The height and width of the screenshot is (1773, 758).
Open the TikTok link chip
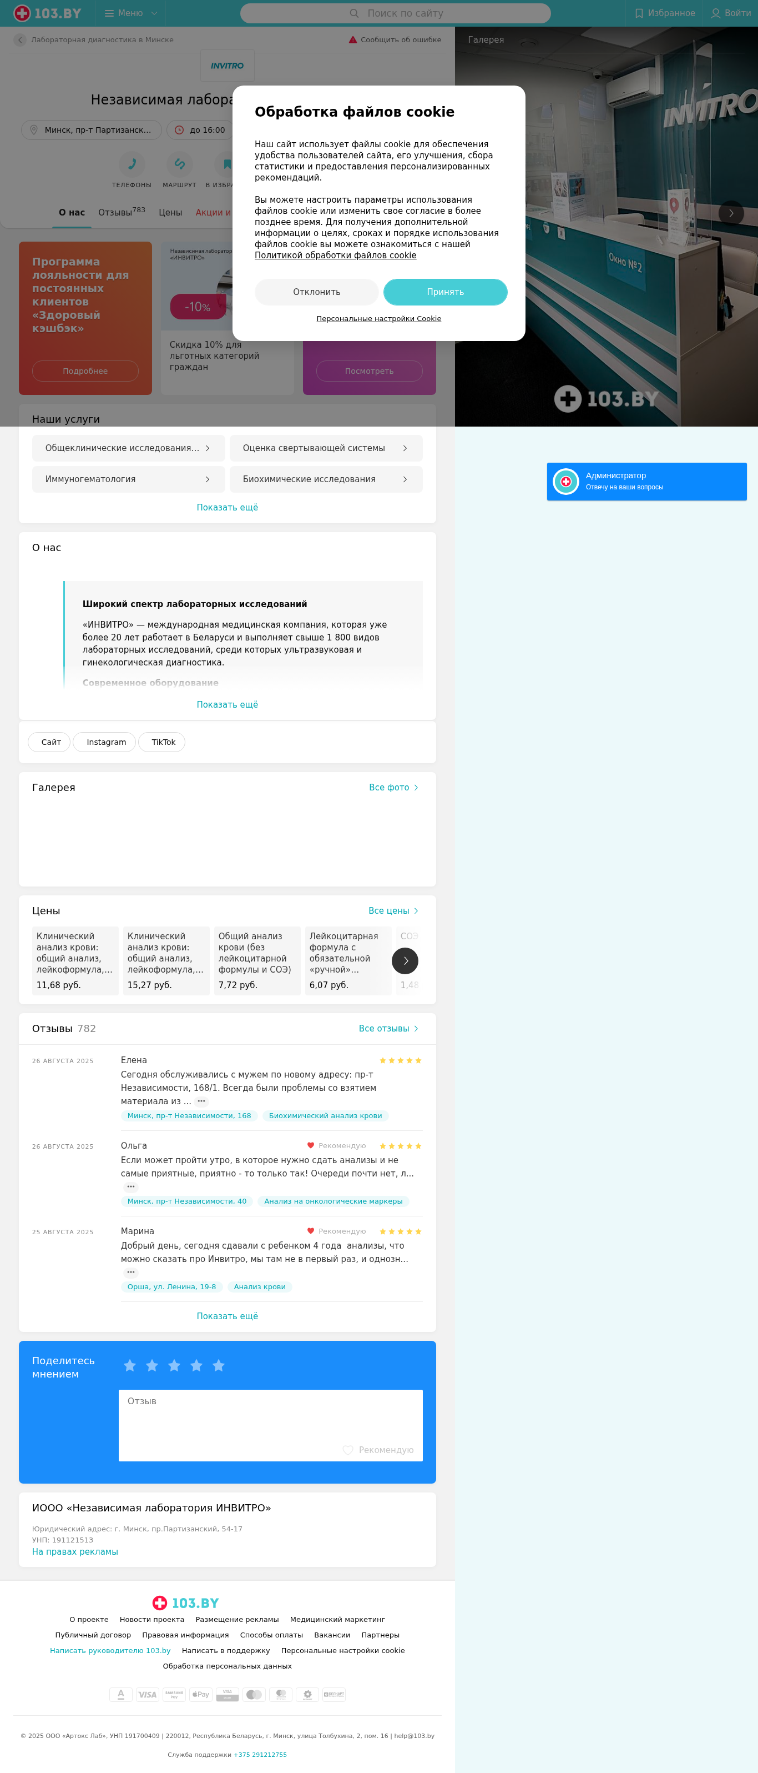pos(163,742)
